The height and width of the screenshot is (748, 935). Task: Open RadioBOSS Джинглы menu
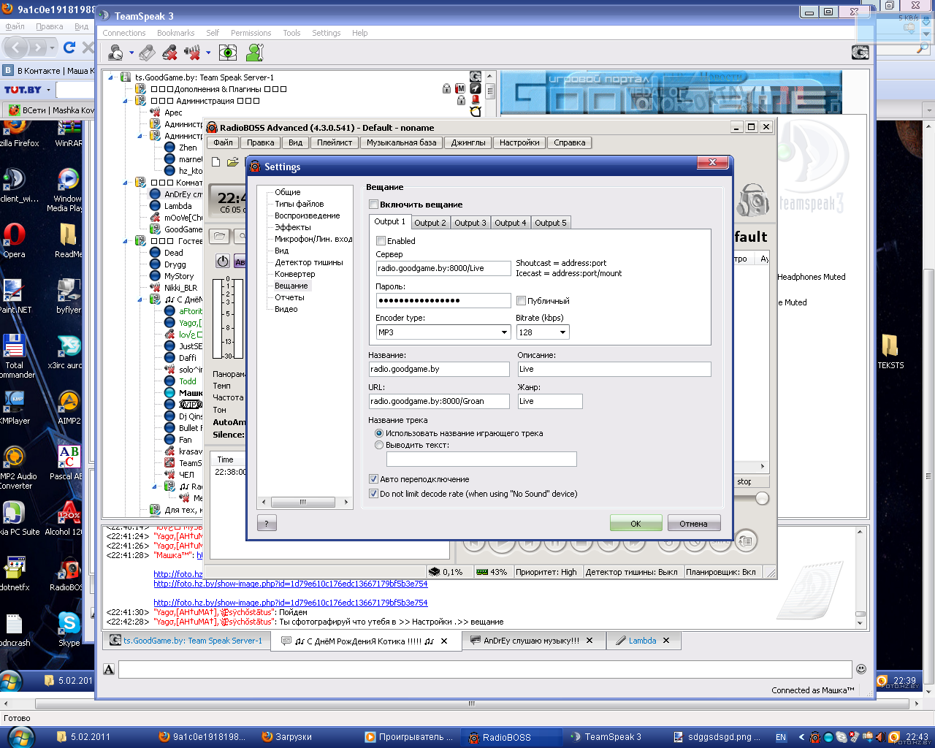pyautogui.click(x=468, y=142)
